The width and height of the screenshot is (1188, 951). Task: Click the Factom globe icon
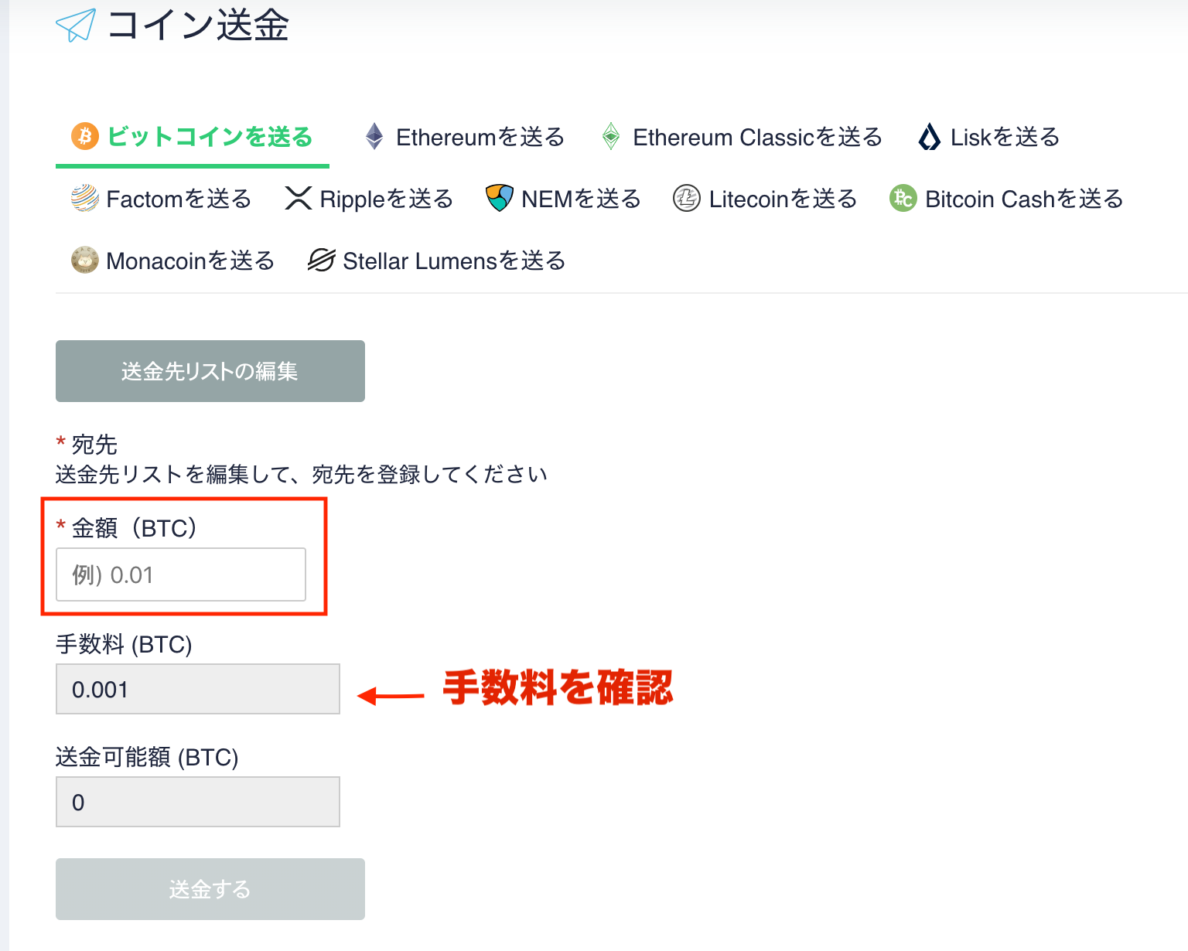84,199
